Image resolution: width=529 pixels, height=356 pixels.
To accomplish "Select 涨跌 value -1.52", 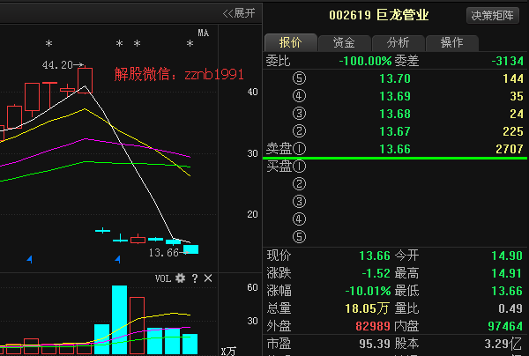I will [376, 273].
